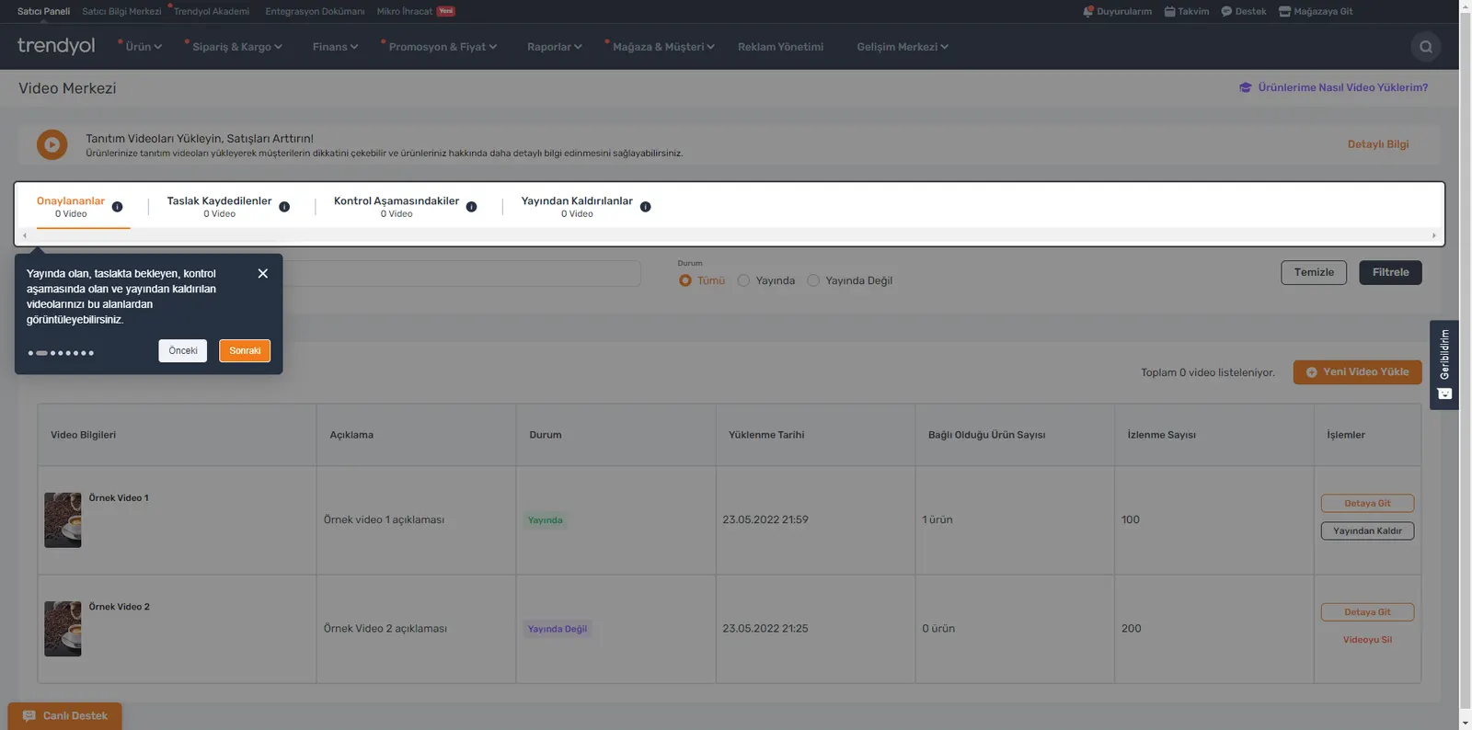This screenshot has width=1472, height=730.
Task: Expand the Mağaza & Müşteri dropdown
Action: pyautogui.click(x=663, y=47)
